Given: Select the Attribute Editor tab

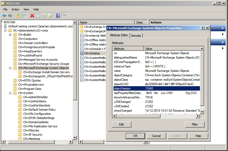Looking at the screenshot, I should [119, 35].
